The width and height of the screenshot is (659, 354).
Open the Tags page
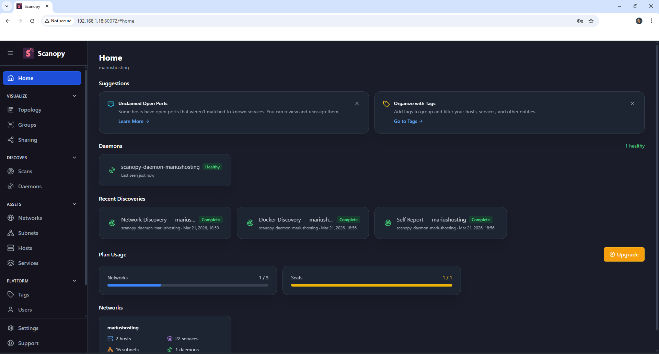pos(23,294)
